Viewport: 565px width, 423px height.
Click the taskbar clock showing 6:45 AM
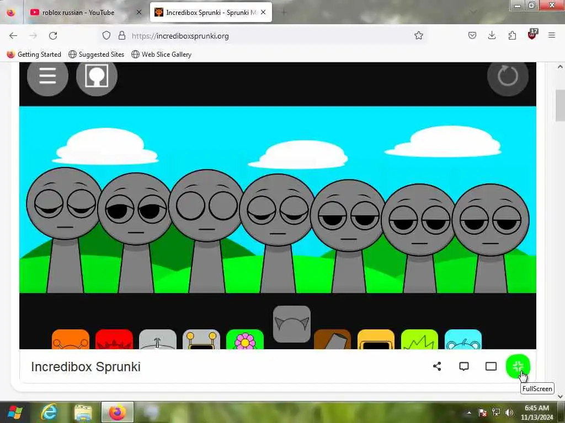pyautogui.click(x=537, y=413)
